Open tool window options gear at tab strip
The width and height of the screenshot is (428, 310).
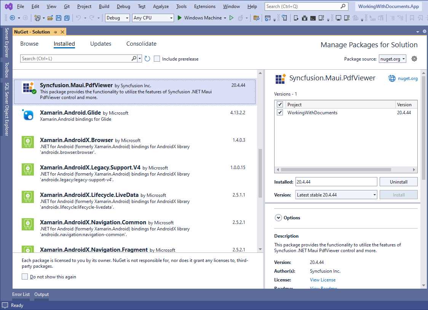425,31
